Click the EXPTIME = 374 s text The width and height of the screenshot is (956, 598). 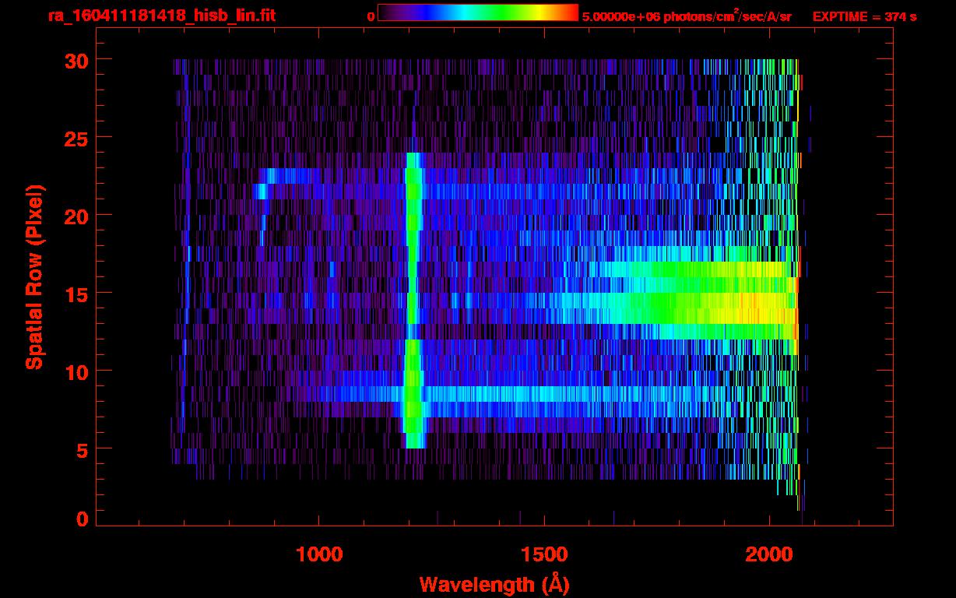864,16
